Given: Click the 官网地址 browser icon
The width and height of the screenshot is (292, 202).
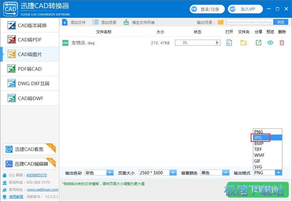Looking at the screenshot, I should tap(4, 190).
